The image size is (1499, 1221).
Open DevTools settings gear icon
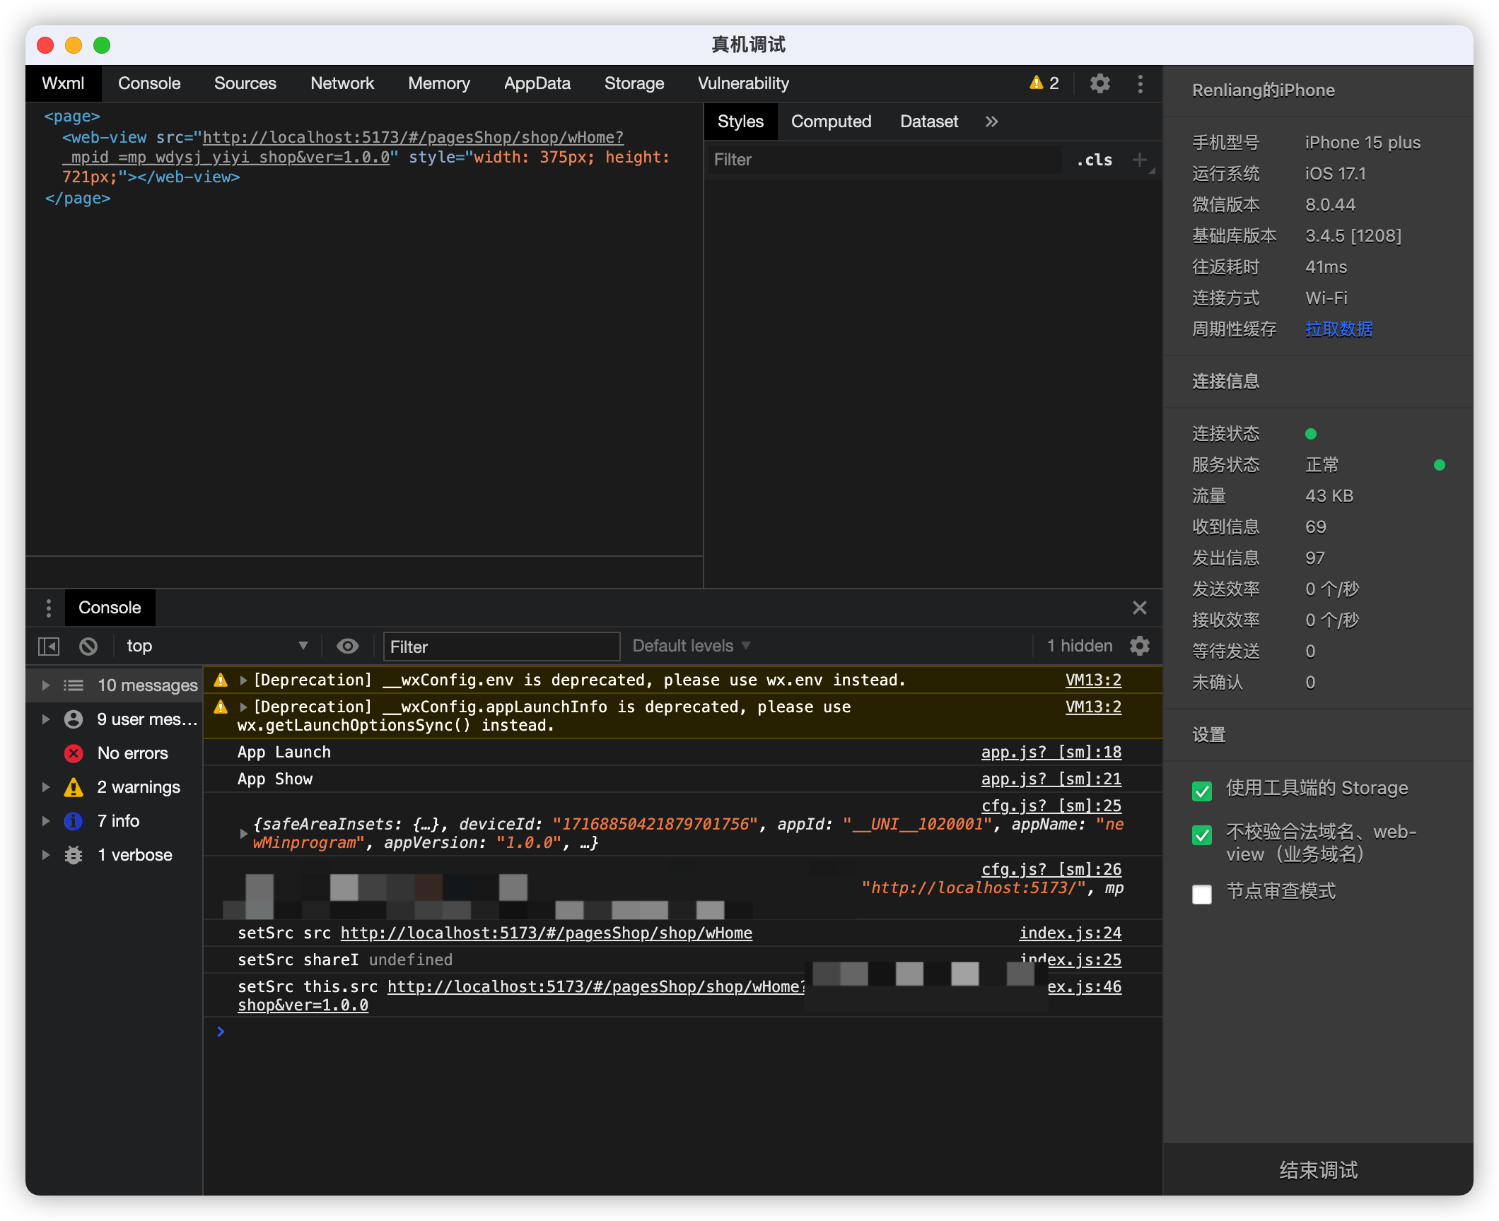[x=1100, y=83]
